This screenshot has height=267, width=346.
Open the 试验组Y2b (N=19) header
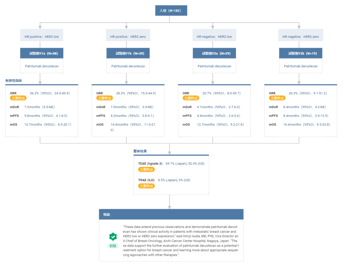[x=301, y=53]
